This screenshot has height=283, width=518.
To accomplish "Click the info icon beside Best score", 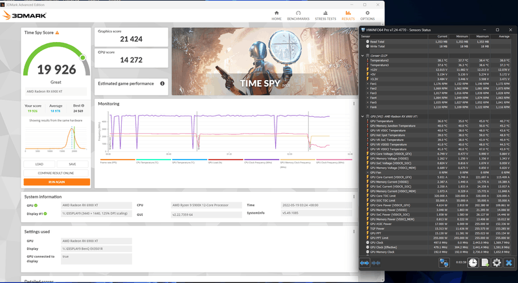I will 83,105.
